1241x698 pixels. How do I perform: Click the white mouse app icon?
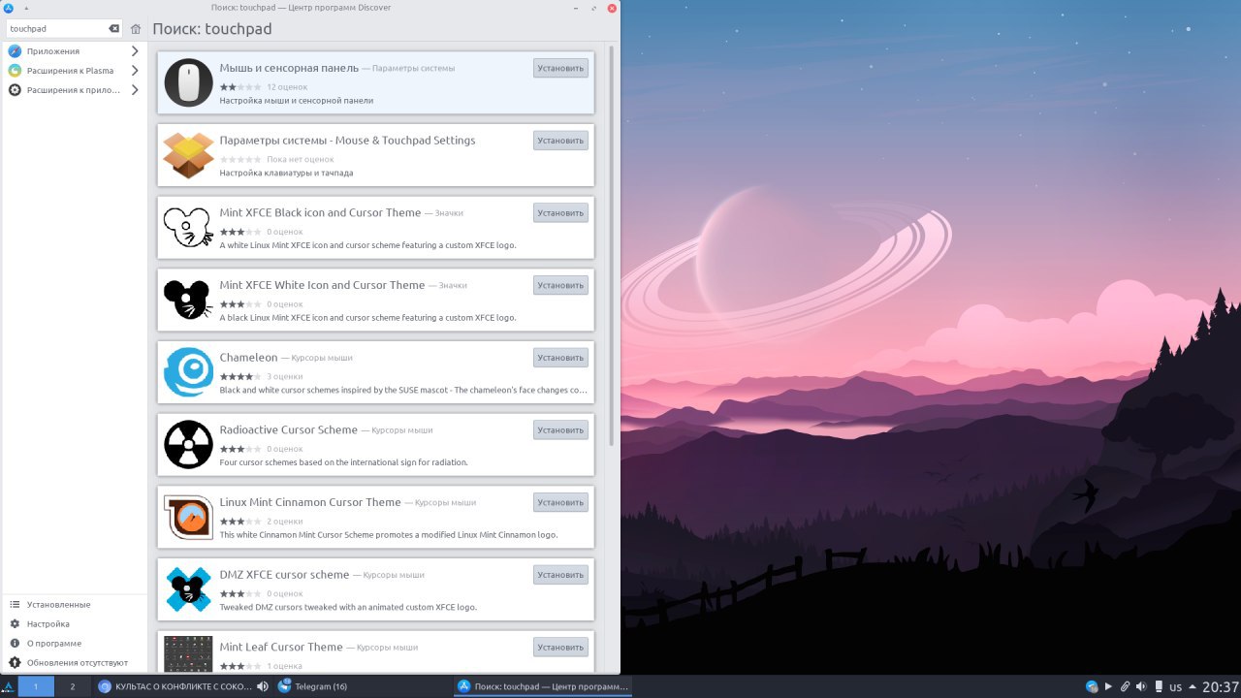(x=188, y=82)
